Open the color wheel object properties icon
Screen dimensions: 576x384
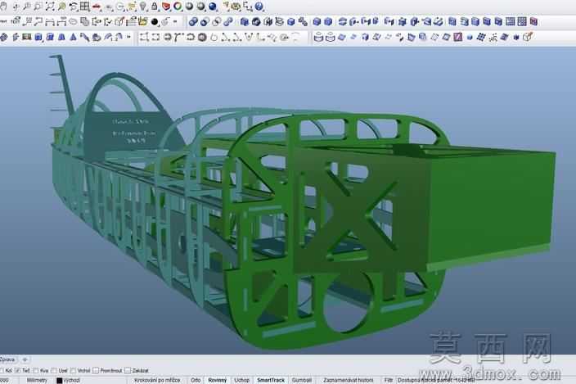(178, 7)
